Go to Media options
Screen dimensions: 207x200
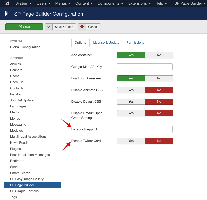coord(15,112)
